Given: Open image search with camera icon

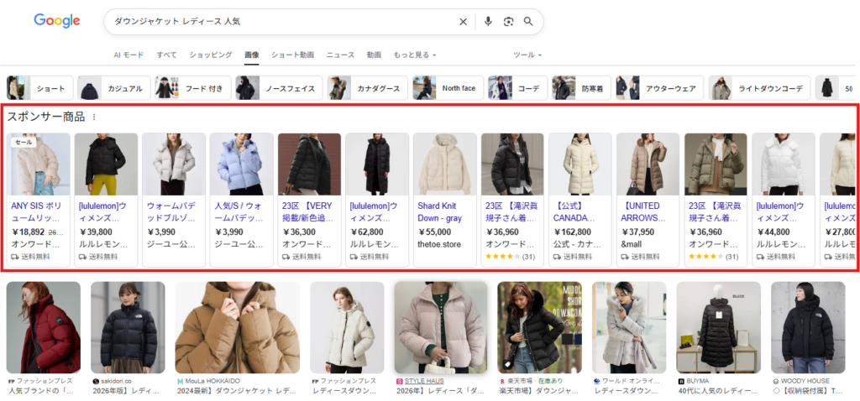Looking at the screenshot, I should pos(508,21).
